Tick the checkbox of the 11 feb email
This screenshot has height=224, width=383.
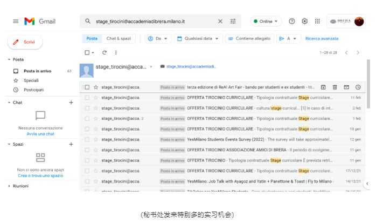pos(87,98)
